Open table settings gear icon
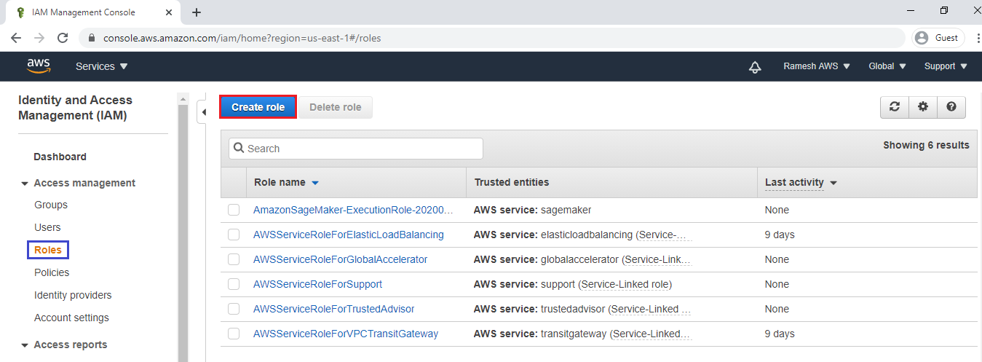This screenshot has width=982, height=362. click(923, 106)
